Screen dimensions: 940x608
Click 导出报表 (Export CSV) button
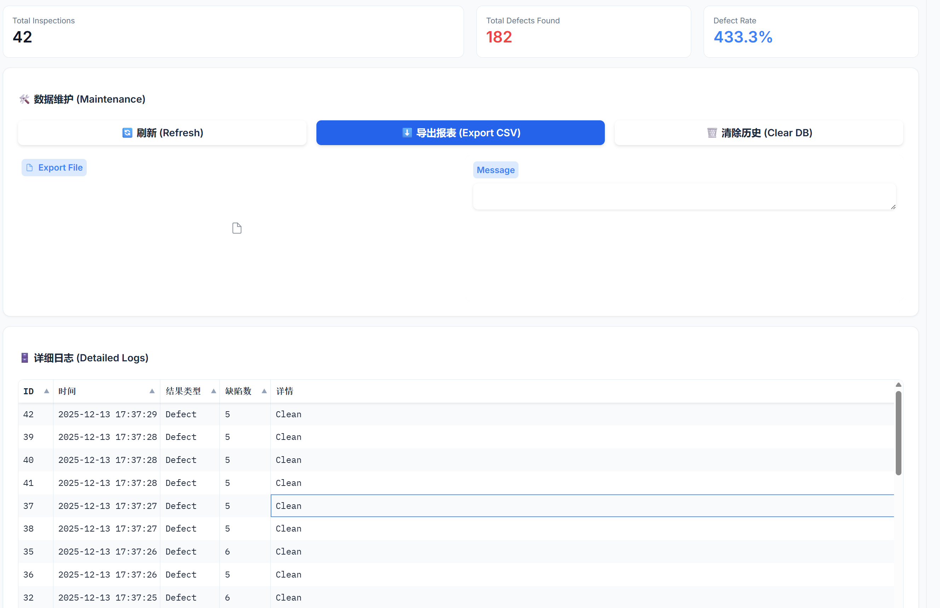pos(460,133)
